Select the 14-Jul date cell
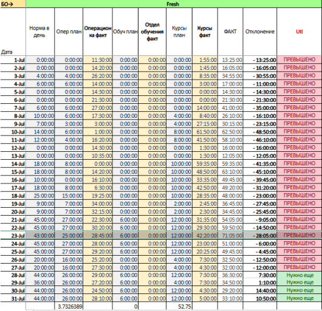322x311 pixels. pos(13,164)
